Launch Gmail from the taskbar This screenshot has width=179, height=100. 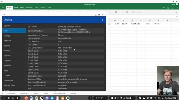57,98
